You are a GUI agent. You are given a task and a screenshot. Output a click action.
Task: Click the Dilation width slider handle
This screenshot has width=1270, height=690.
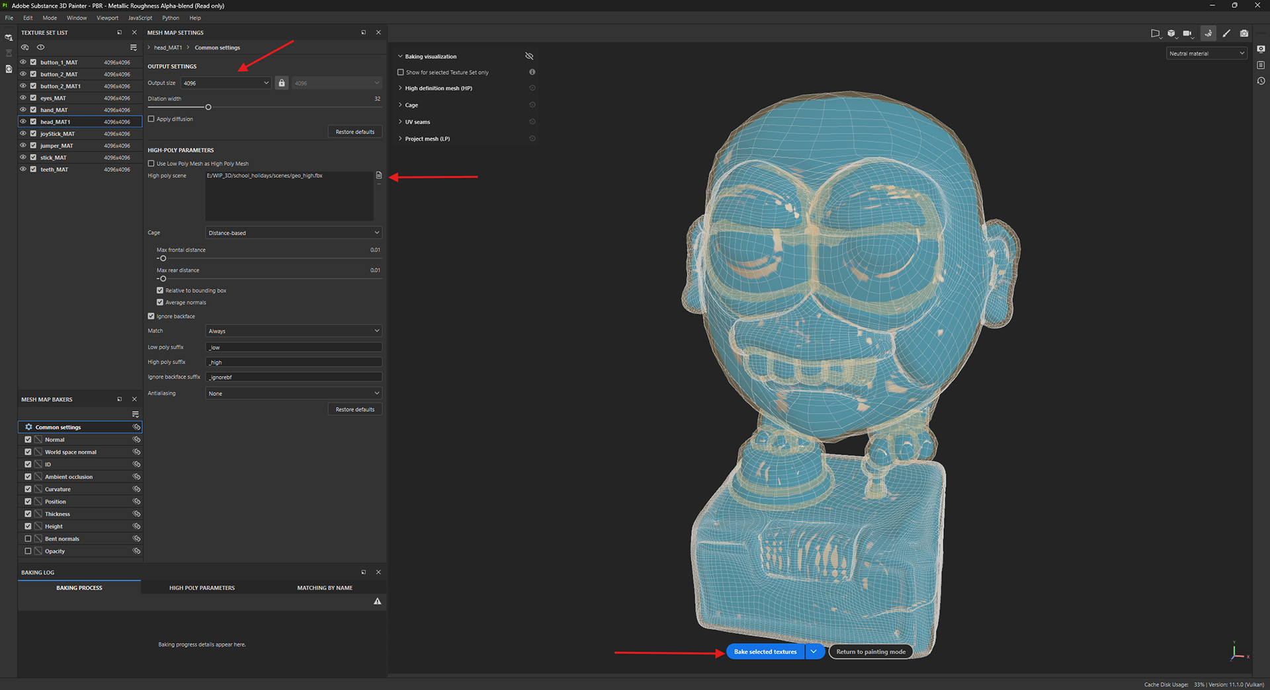click(208, 107)
